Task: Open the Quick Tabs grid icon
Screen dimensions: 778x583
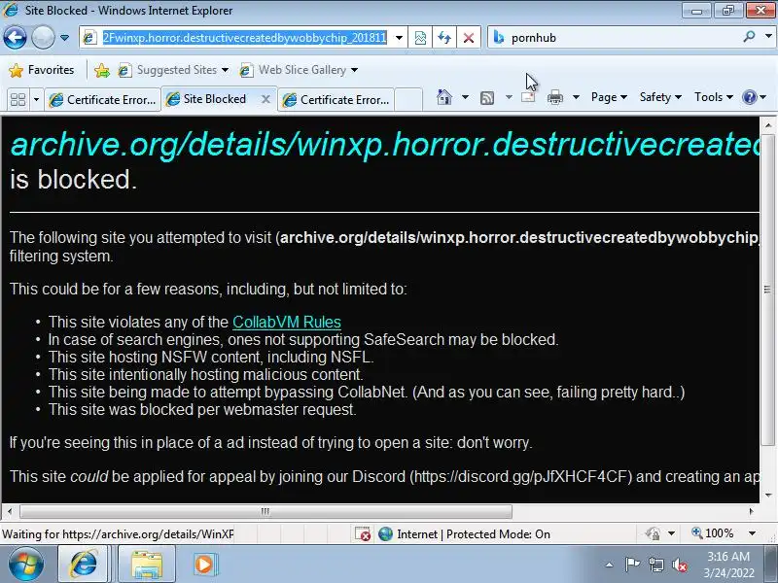Action: [x=18, y=100]
